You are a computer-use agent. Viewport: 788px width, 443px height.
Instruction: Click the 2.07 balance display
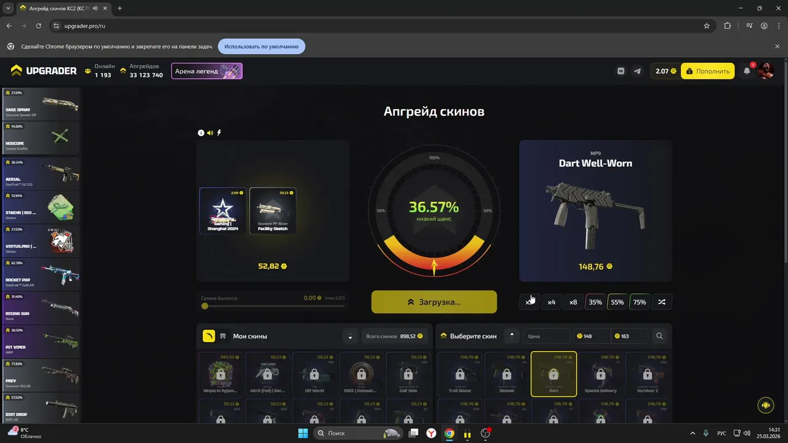(665, 71)
